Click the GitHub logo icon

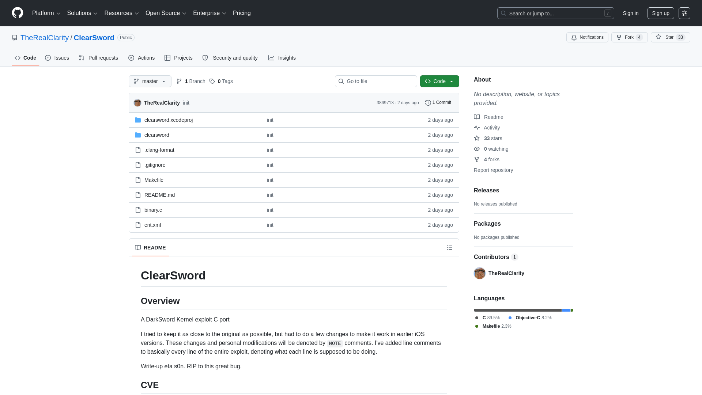click(x=18, y=13)
